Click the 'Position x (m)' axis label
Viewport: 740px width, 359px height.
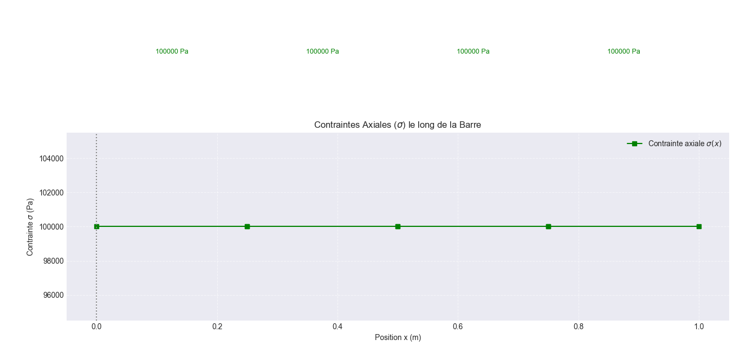tap(398, 337)
